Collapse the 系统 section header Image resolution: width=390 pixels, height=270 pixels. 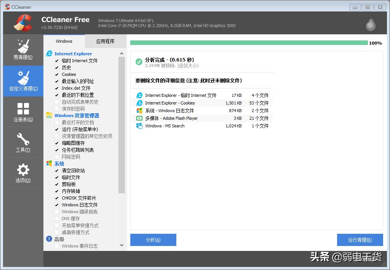tap(59, 163)
